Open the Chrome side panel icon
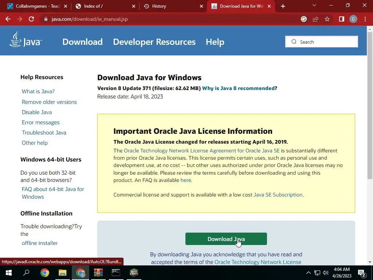 pyautogui.click(x=342, y=19)
